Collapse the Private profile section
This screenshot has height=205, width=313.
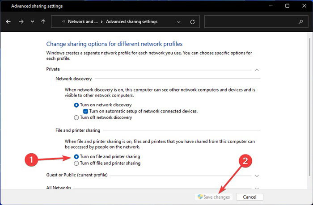[257, 70]
